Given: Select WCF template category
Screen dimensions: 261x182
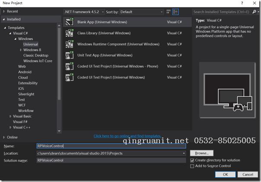Looking at the screenshot, I should coord(22,105).
